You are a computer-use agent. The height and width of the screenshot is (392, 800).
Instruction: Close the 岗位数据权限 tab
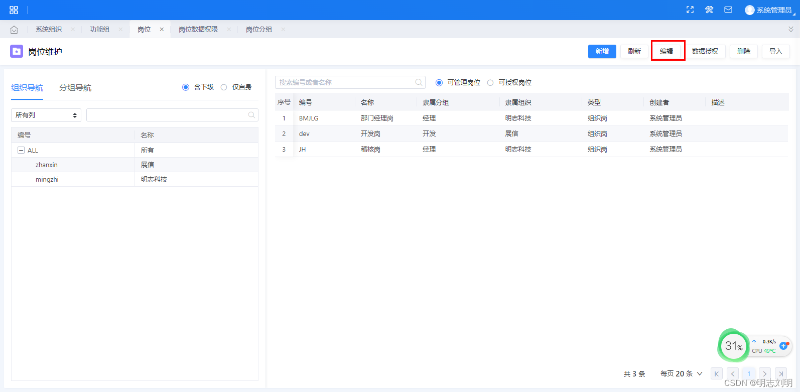click(229, 30)
